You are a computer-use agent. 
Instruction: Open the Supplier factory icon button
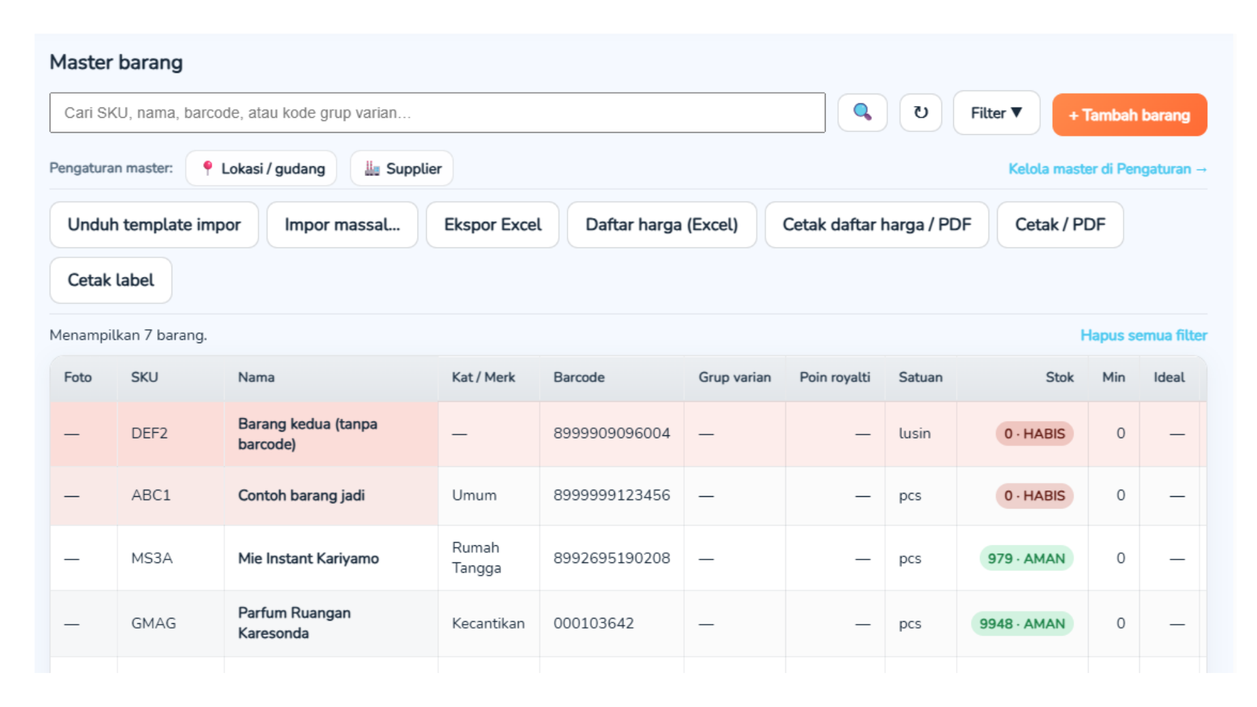pos(402,168)
